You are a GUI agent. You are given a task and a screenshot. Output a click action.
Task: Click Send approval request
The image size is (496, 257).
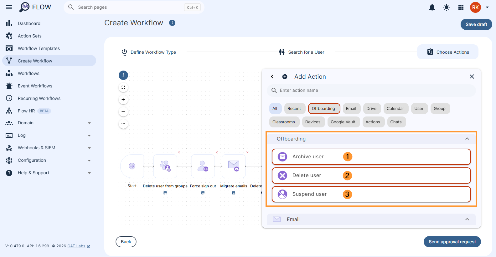(x=452, y=242)
